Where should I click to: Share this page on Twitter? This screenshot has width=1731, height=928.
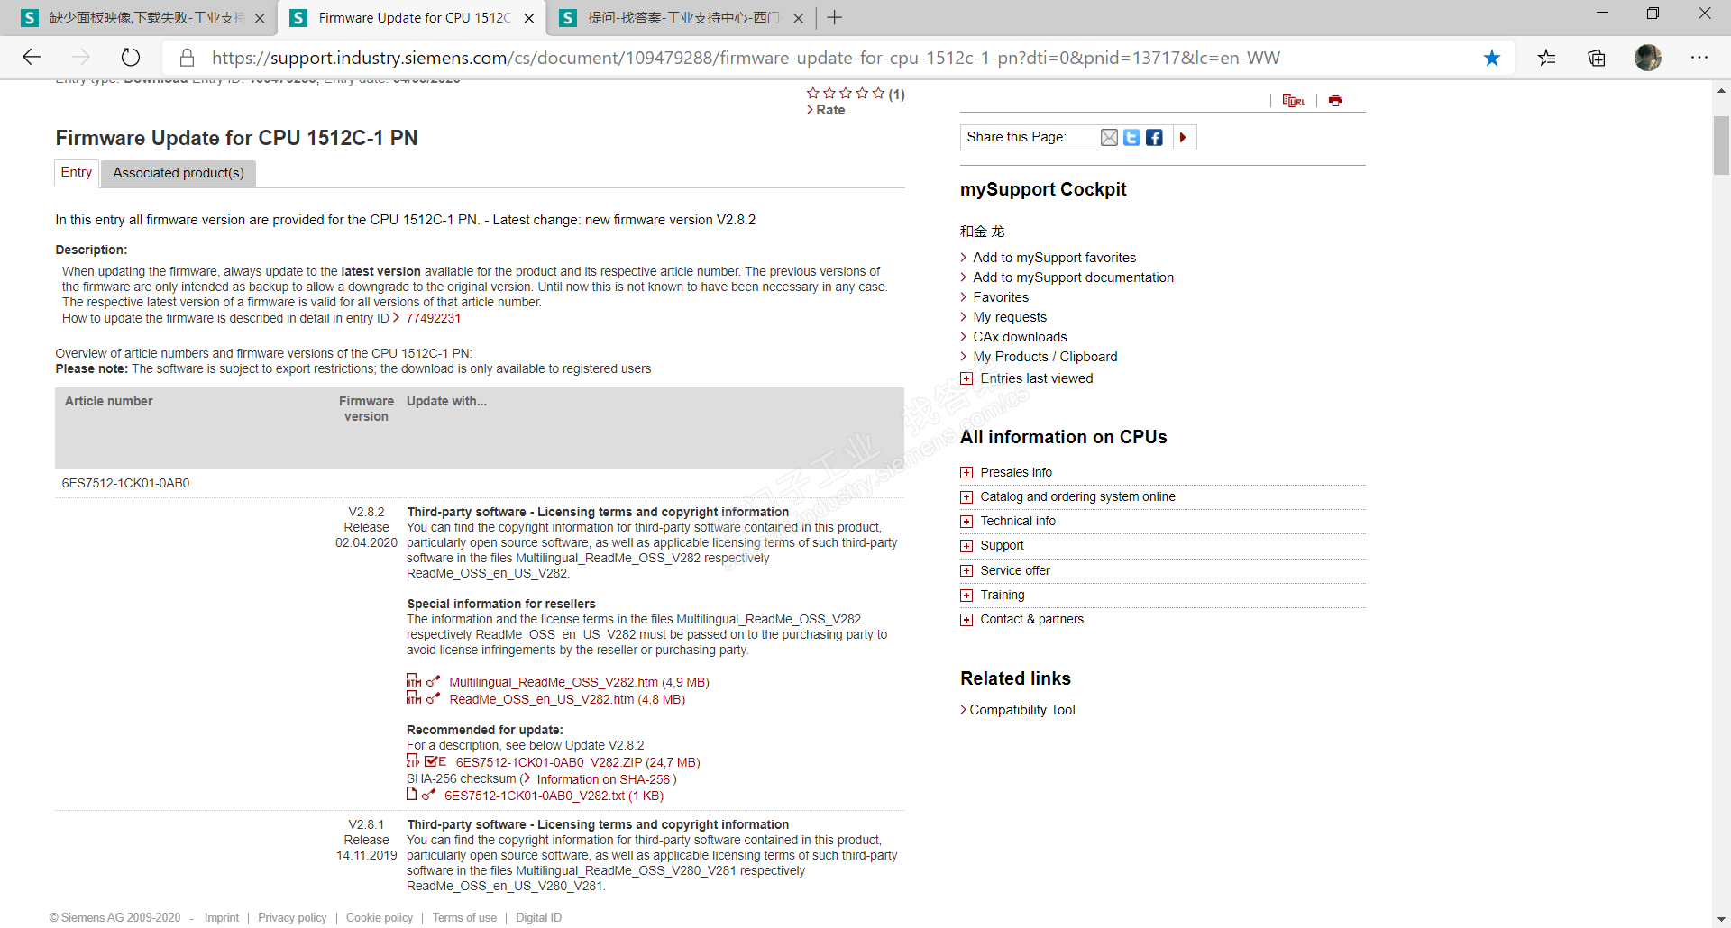(x=1131, y=137)
